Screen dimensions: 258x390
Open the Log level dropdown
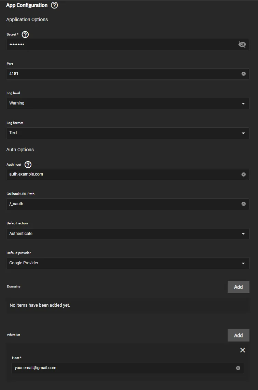pos(243,103)
